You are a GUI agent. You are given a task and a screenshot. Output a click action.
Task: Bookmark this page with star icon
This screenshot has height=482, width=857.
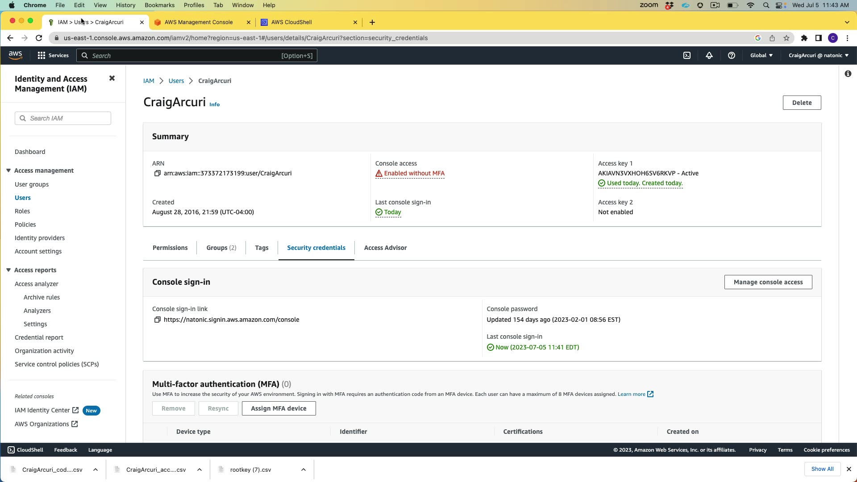click(x=786, y=38)
